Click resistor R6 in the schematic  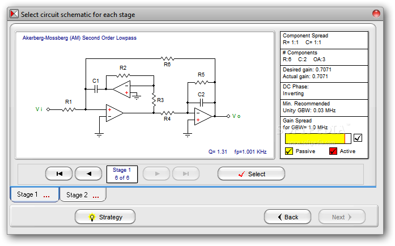167,59
